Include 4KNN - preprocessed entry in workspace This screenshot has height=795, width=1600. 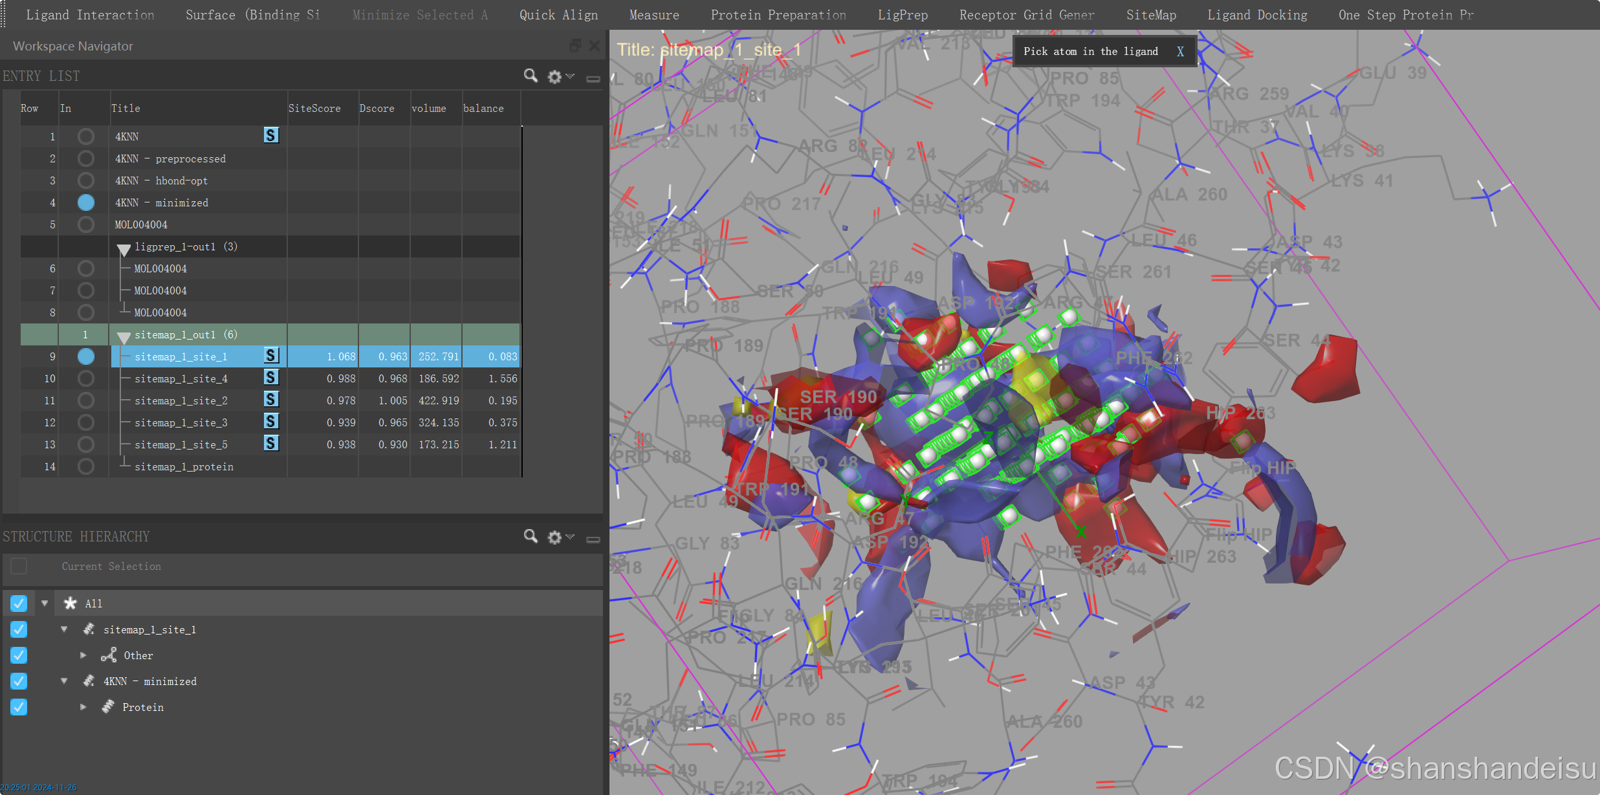coord(85,158)
